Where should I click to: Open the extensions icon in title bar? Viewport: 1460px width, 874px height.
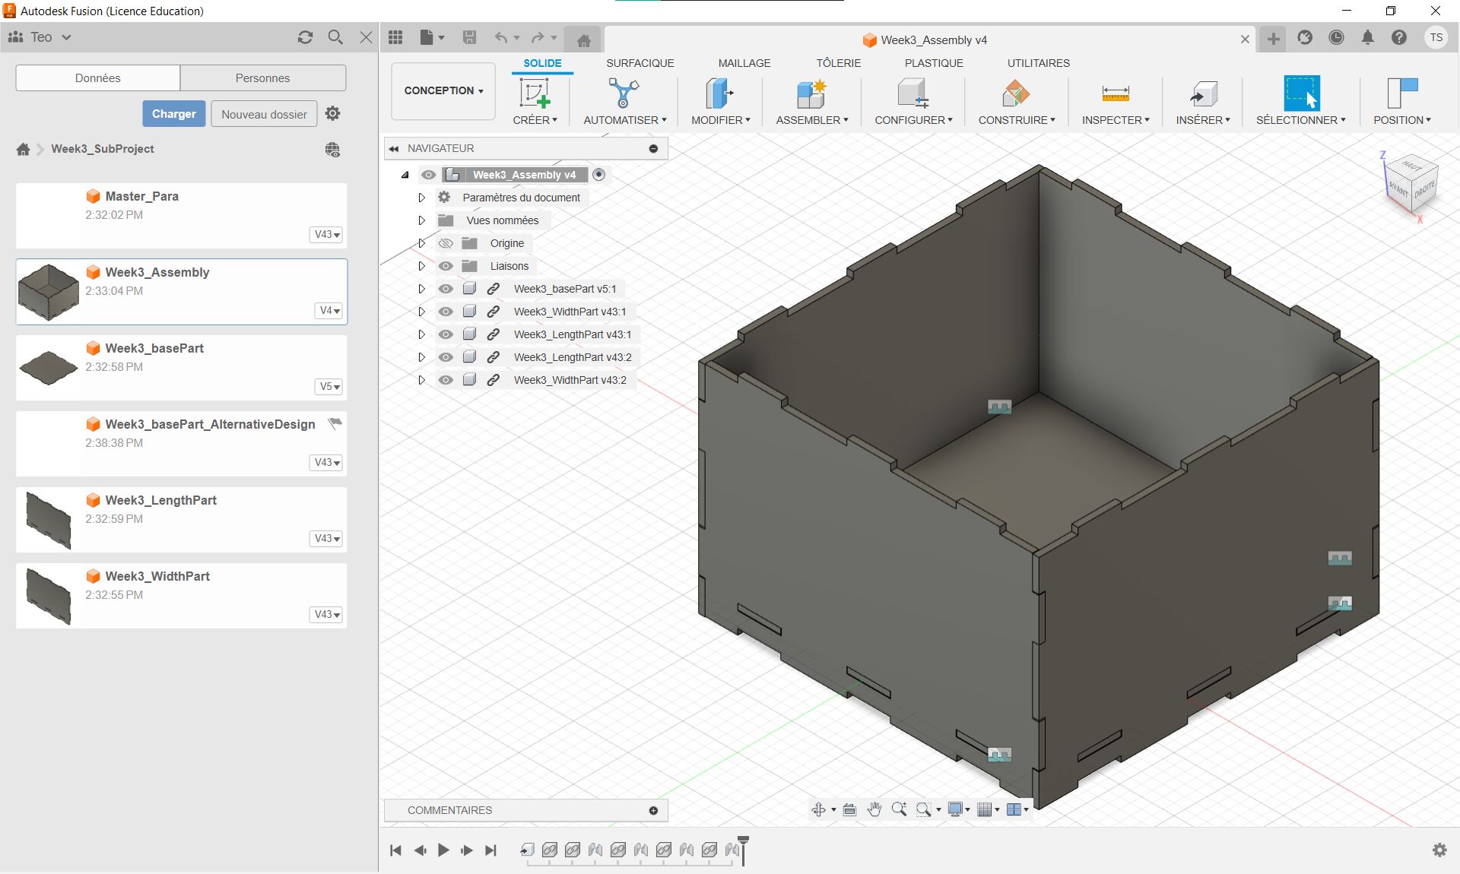pyautogui.click(x=1305, y=37)
